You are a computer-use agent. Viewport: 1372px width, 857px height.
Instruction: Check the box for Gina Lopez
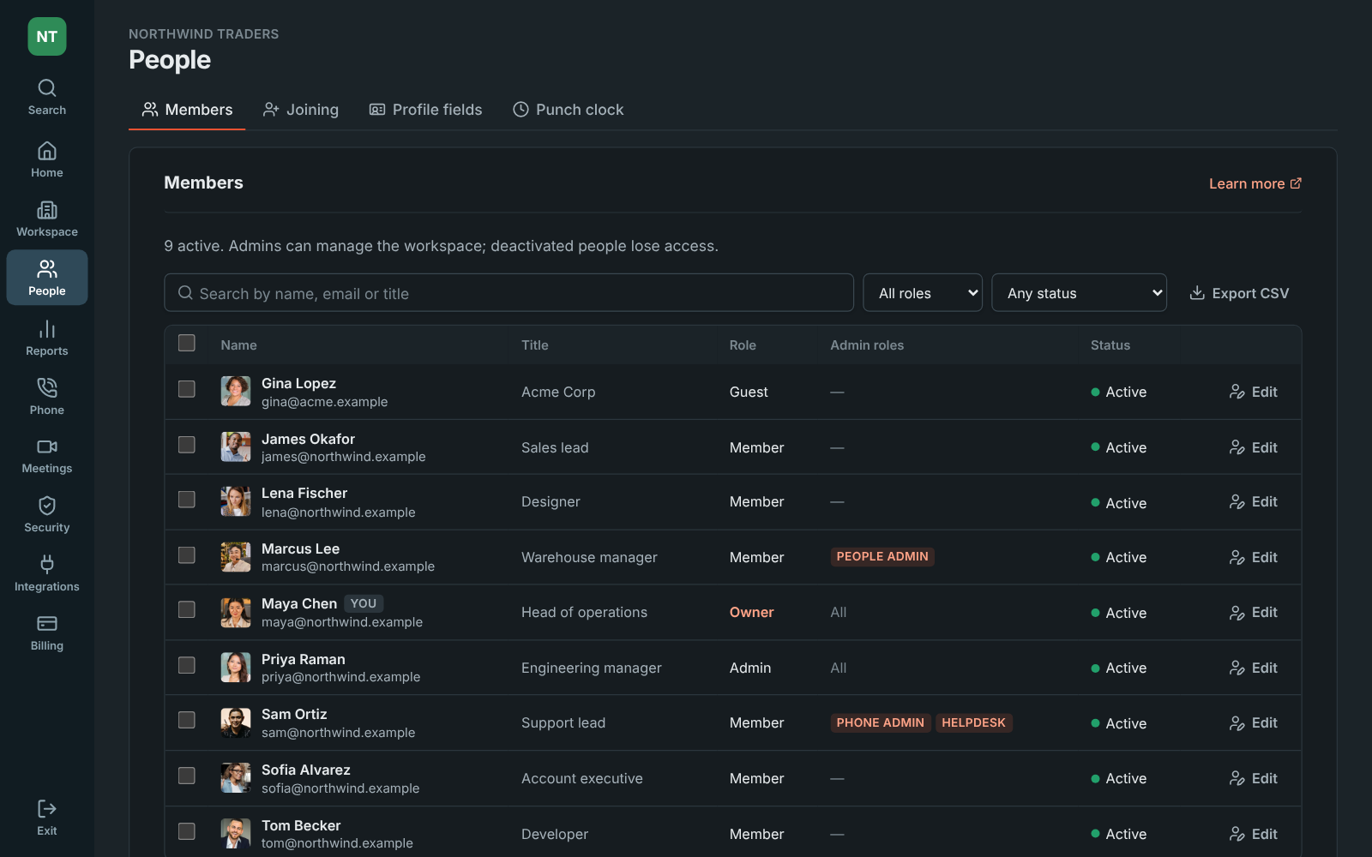[187, 389]
